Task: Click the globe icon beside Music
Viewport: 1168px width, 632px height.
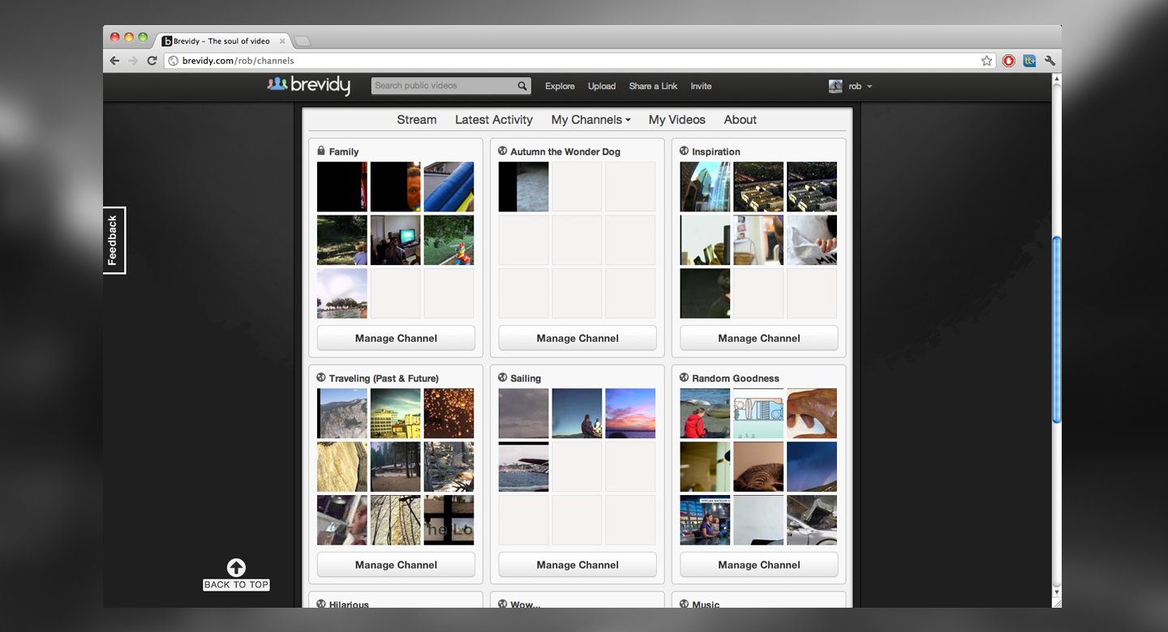Action: pos(685,604)
